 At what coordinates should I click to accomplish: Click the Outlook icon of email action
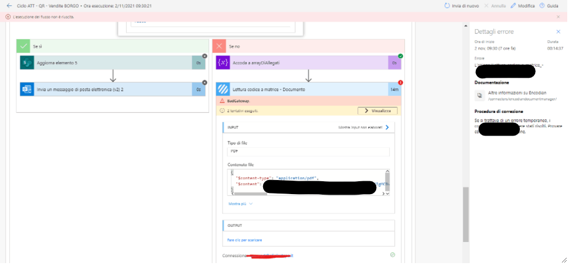(x=27, y=89)
